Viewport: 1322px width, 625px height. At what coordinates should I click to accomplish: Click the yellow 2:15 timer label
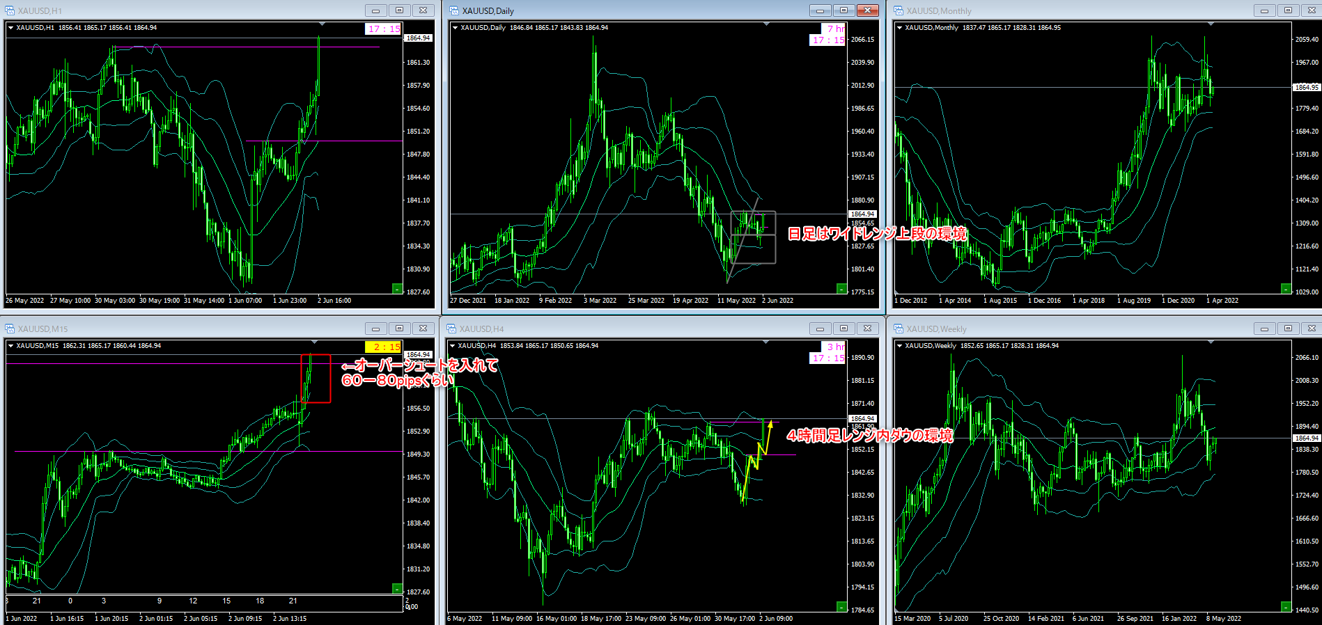pyautogui.click(x=383, y=347)
